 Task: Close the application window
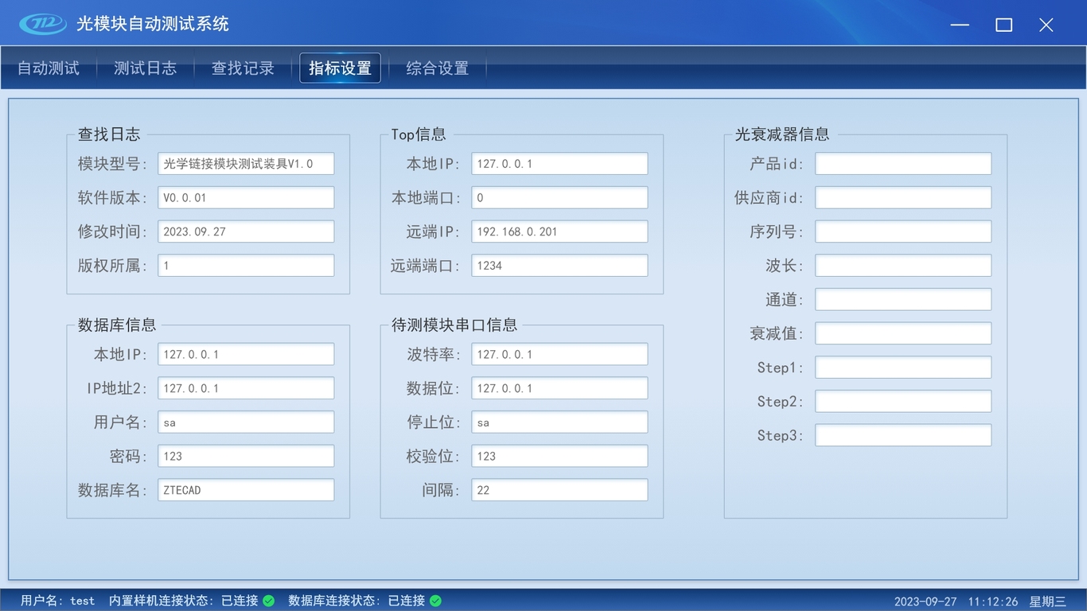pyautogui.click(x=1046, y=25)
